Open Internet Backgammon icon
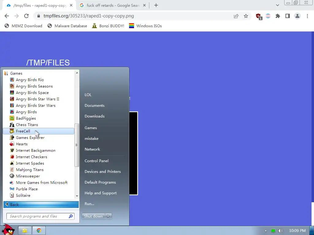The width and height of the screenshot is (314, 235). (x=12, y=151)
